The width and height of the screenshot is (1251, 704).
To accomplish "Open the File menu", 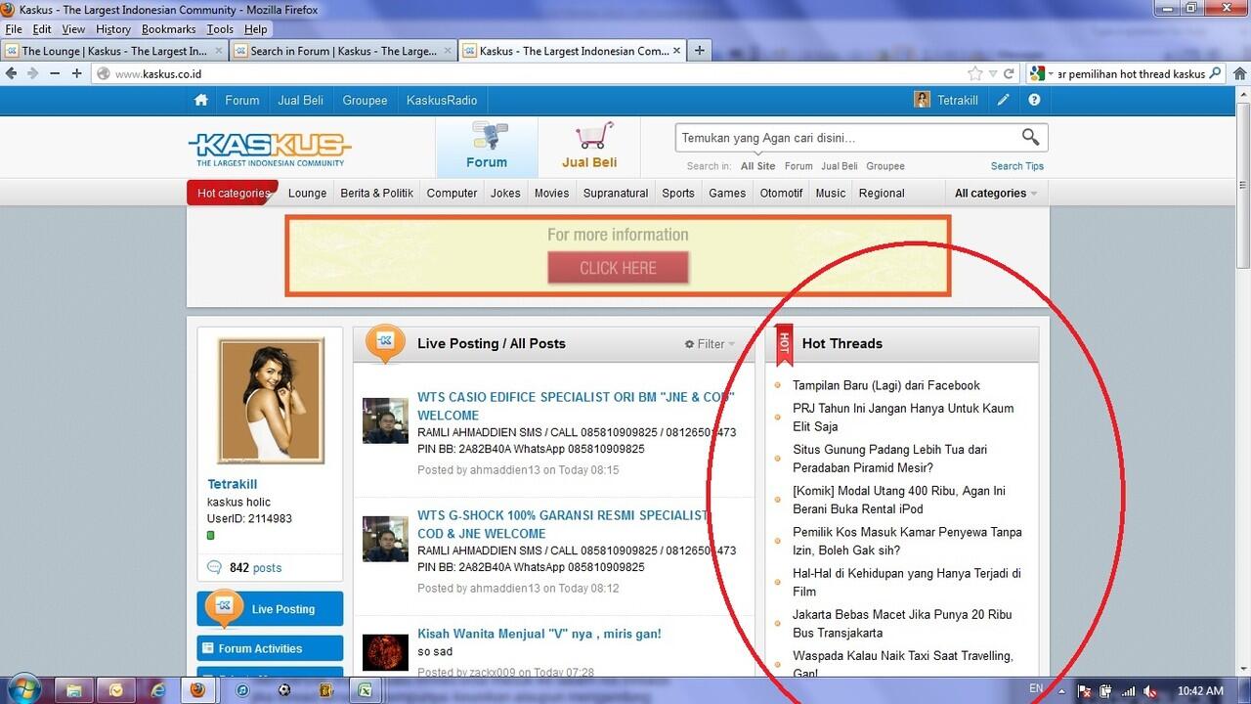I will coord(14,29).
